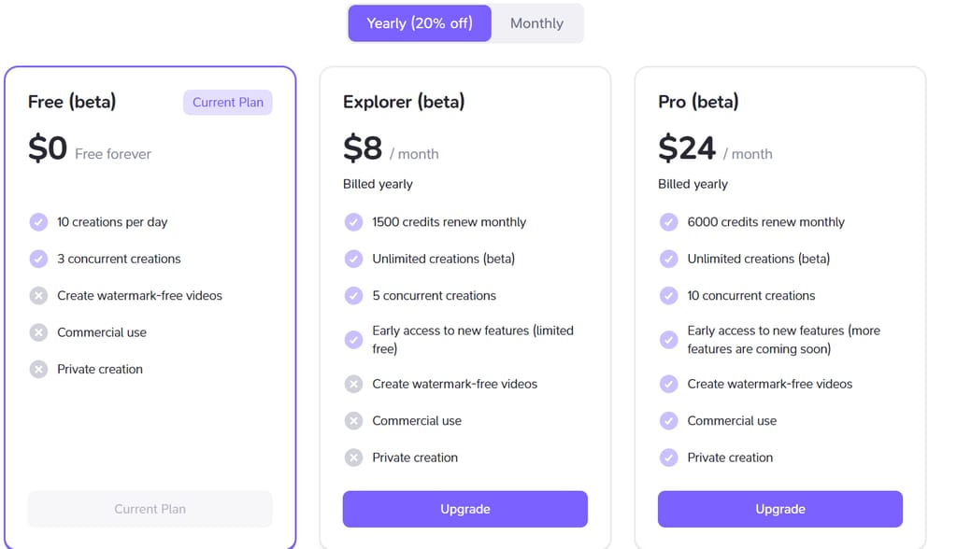Click X icon beside Explorer plan Commercial use

point(353,421)
